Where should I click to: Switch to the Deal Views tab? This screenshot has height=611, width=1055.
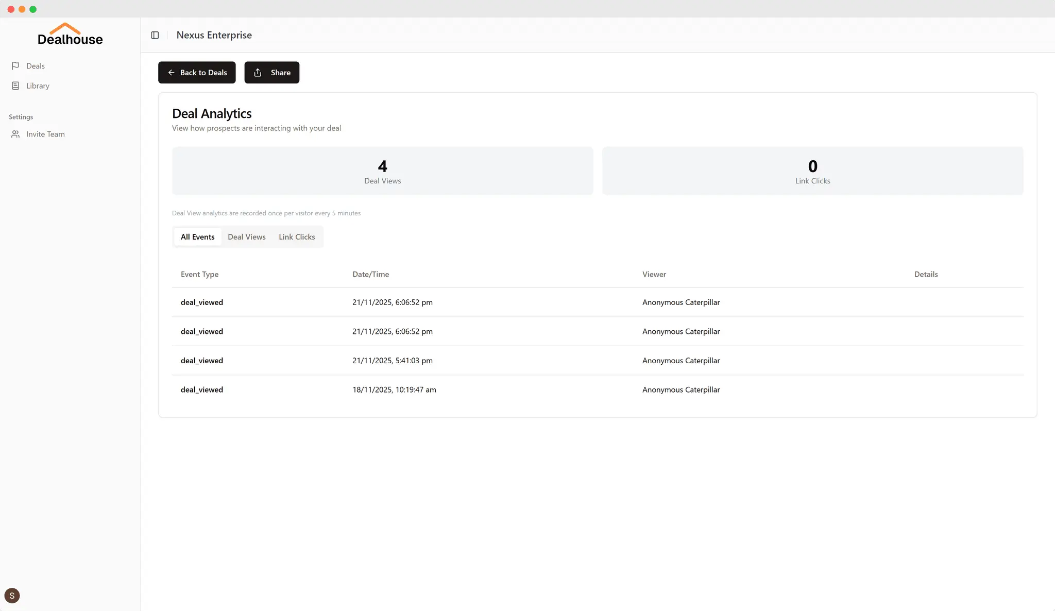247,237
